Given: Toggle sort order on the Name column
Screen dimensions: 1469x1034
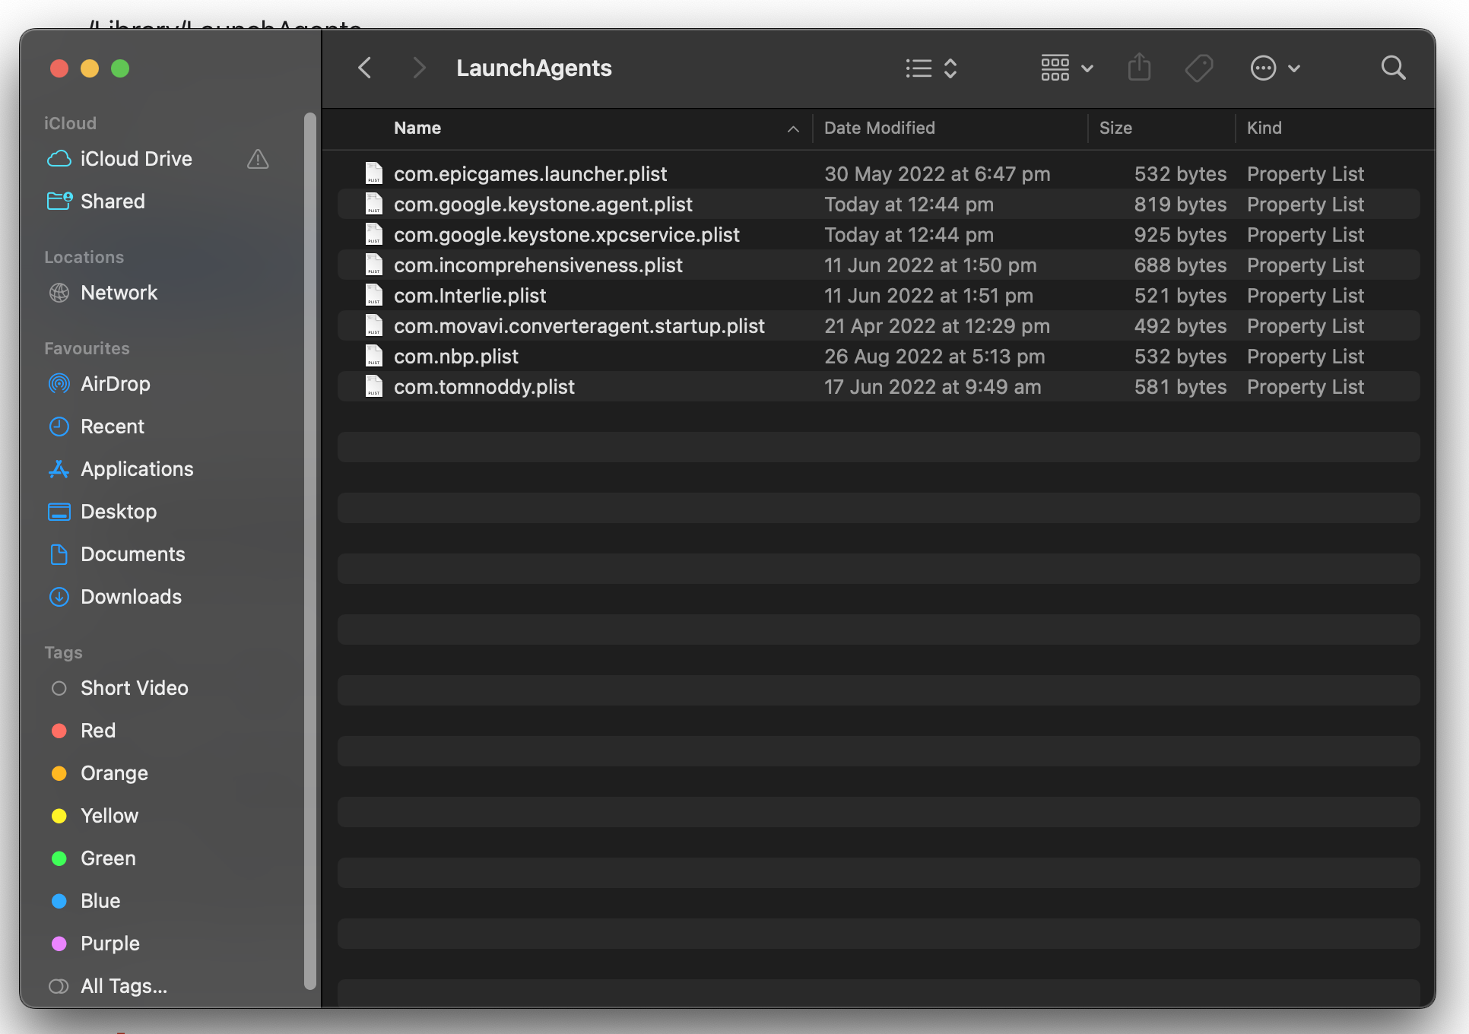Looking at the screenshot, I should [793, 129].
